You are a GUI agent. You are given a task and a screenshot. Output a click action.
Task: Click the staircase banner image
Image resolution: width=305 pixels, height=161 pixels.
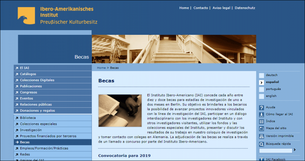coord(174,49)
